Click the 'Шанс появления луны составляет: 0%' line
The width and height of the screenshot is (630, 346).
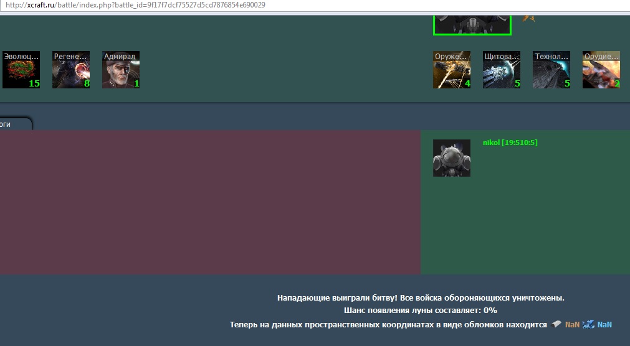[420, 311]
